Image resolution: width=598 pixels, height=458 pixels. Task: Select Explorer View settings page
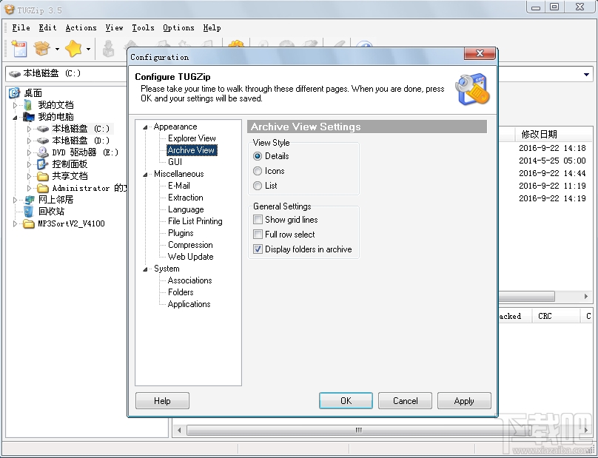point(192,138)
